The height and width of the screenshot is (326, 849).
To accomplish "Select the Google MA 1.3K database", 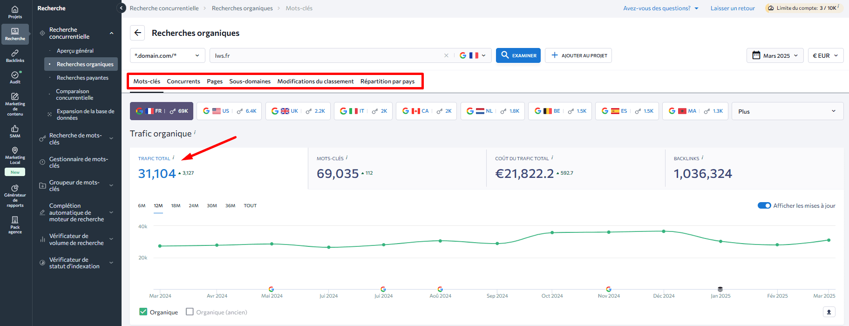I will coord(695,111).
